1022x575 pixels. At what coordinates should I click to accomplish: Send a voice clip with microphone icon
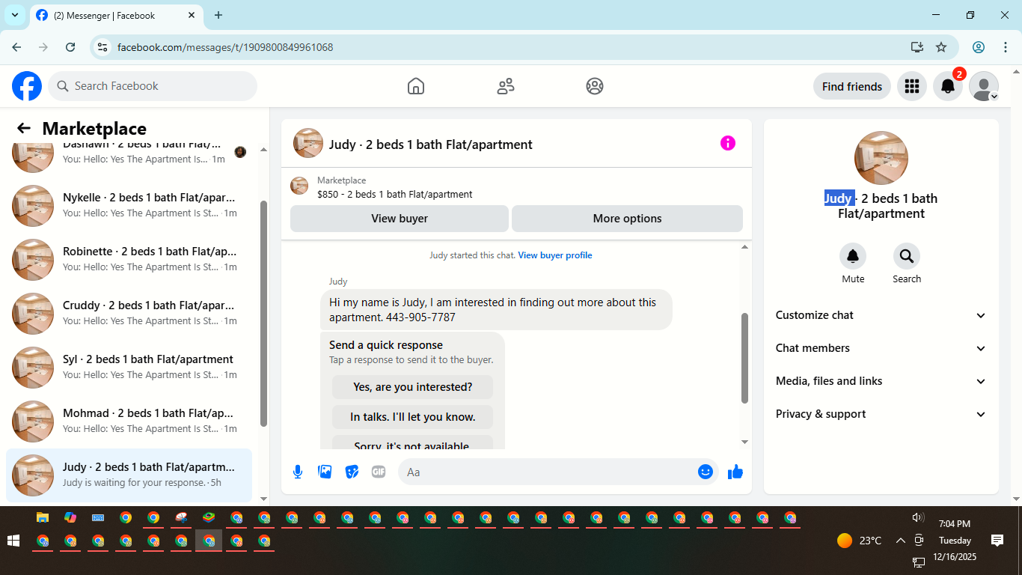pyautogui.click(x=298, y=472)
